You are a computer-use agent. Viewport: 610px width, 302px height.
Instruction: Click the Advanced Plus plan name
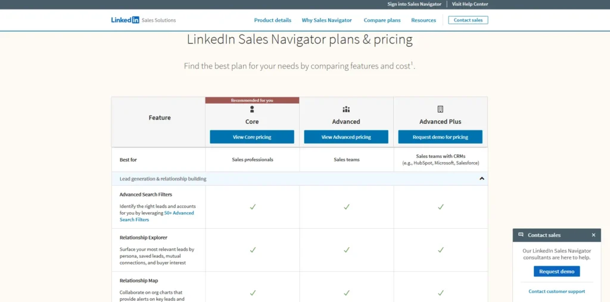(440, 122)
